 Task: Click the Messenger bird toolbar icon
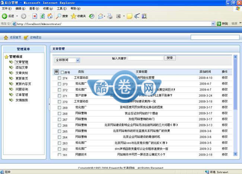tap(137, 16)
